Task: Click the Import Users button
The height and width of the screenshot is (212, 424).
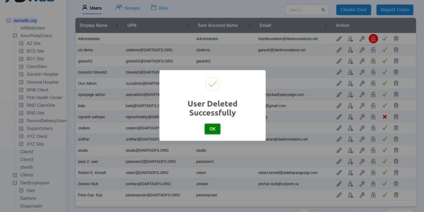Action: [395, 10]
